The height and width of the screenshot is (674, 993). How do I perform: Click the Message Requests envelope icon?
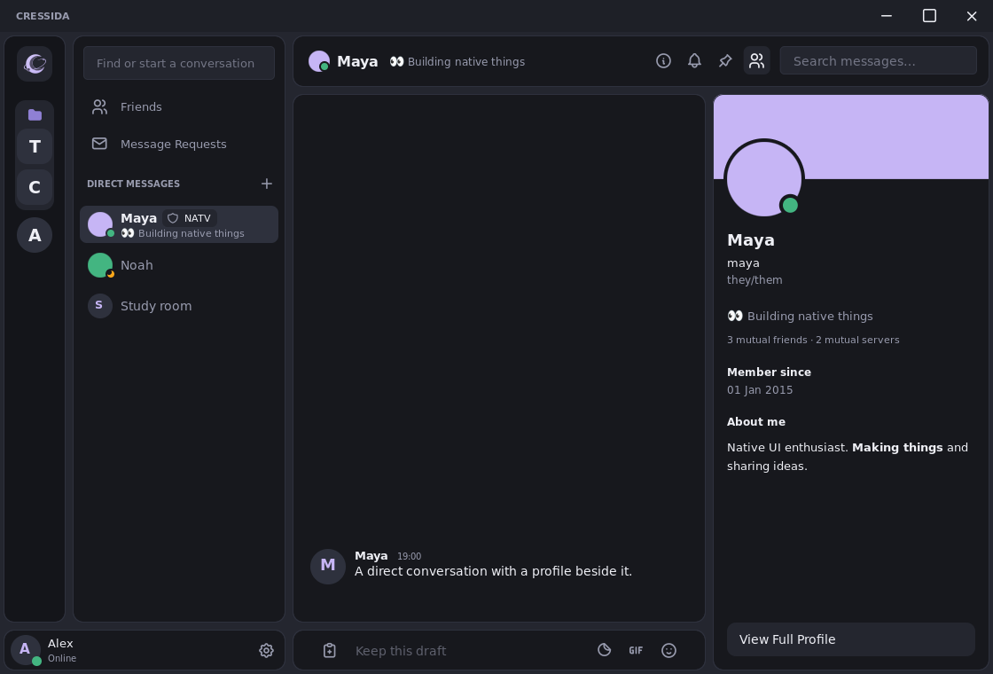click(99, 144)
